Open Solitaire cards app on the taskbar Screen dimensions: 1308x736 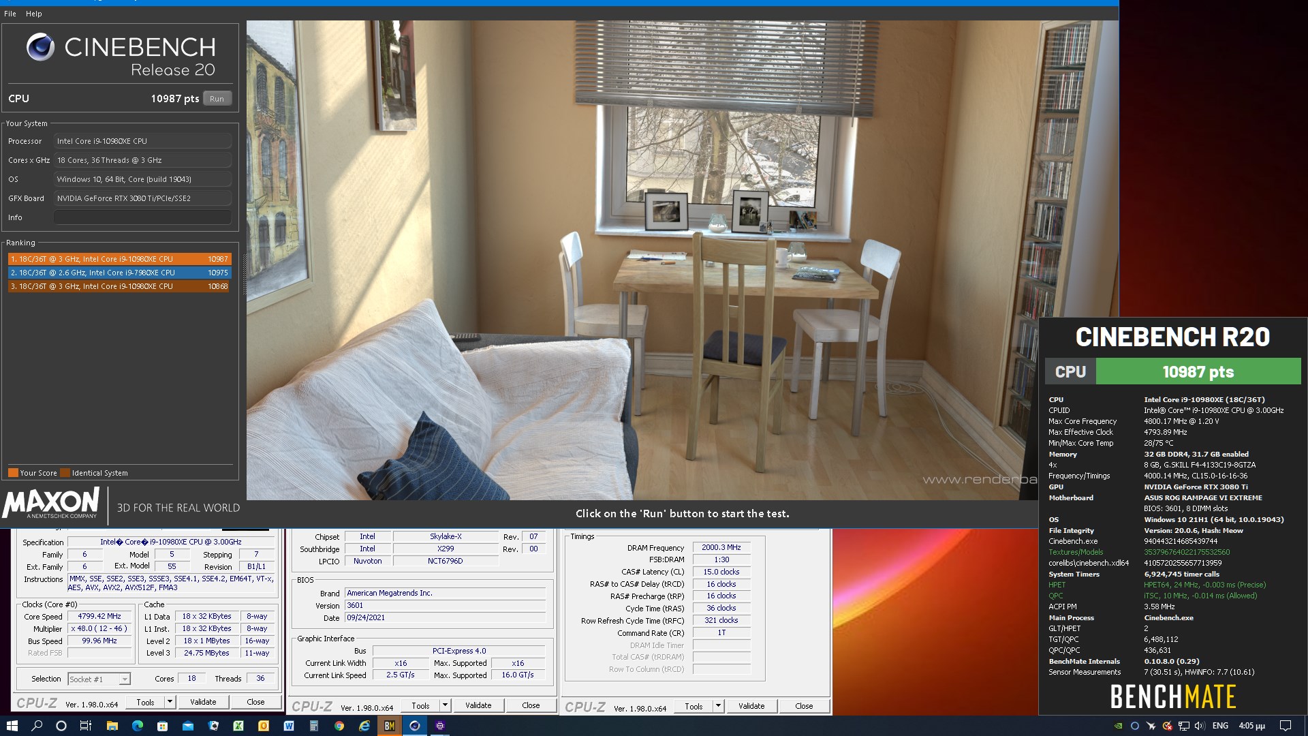(x=213, y=726)
